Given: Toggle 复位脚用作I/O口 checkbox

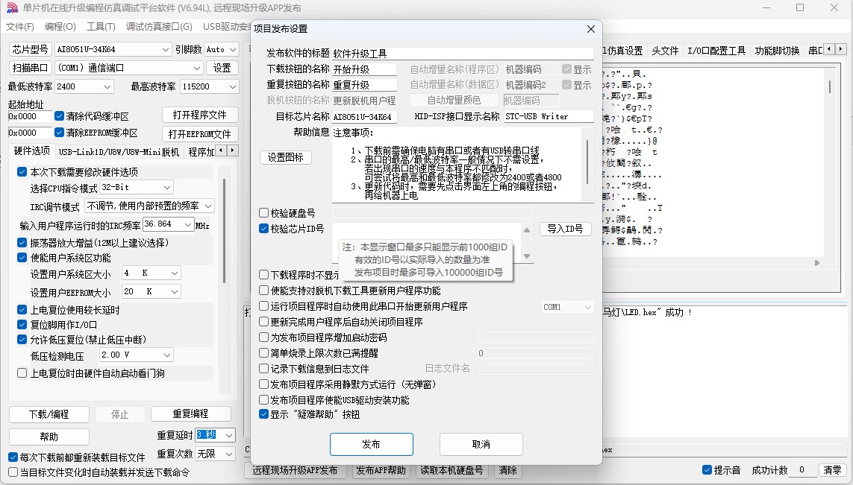Looking at the screenshot, I should coord(22,325).
